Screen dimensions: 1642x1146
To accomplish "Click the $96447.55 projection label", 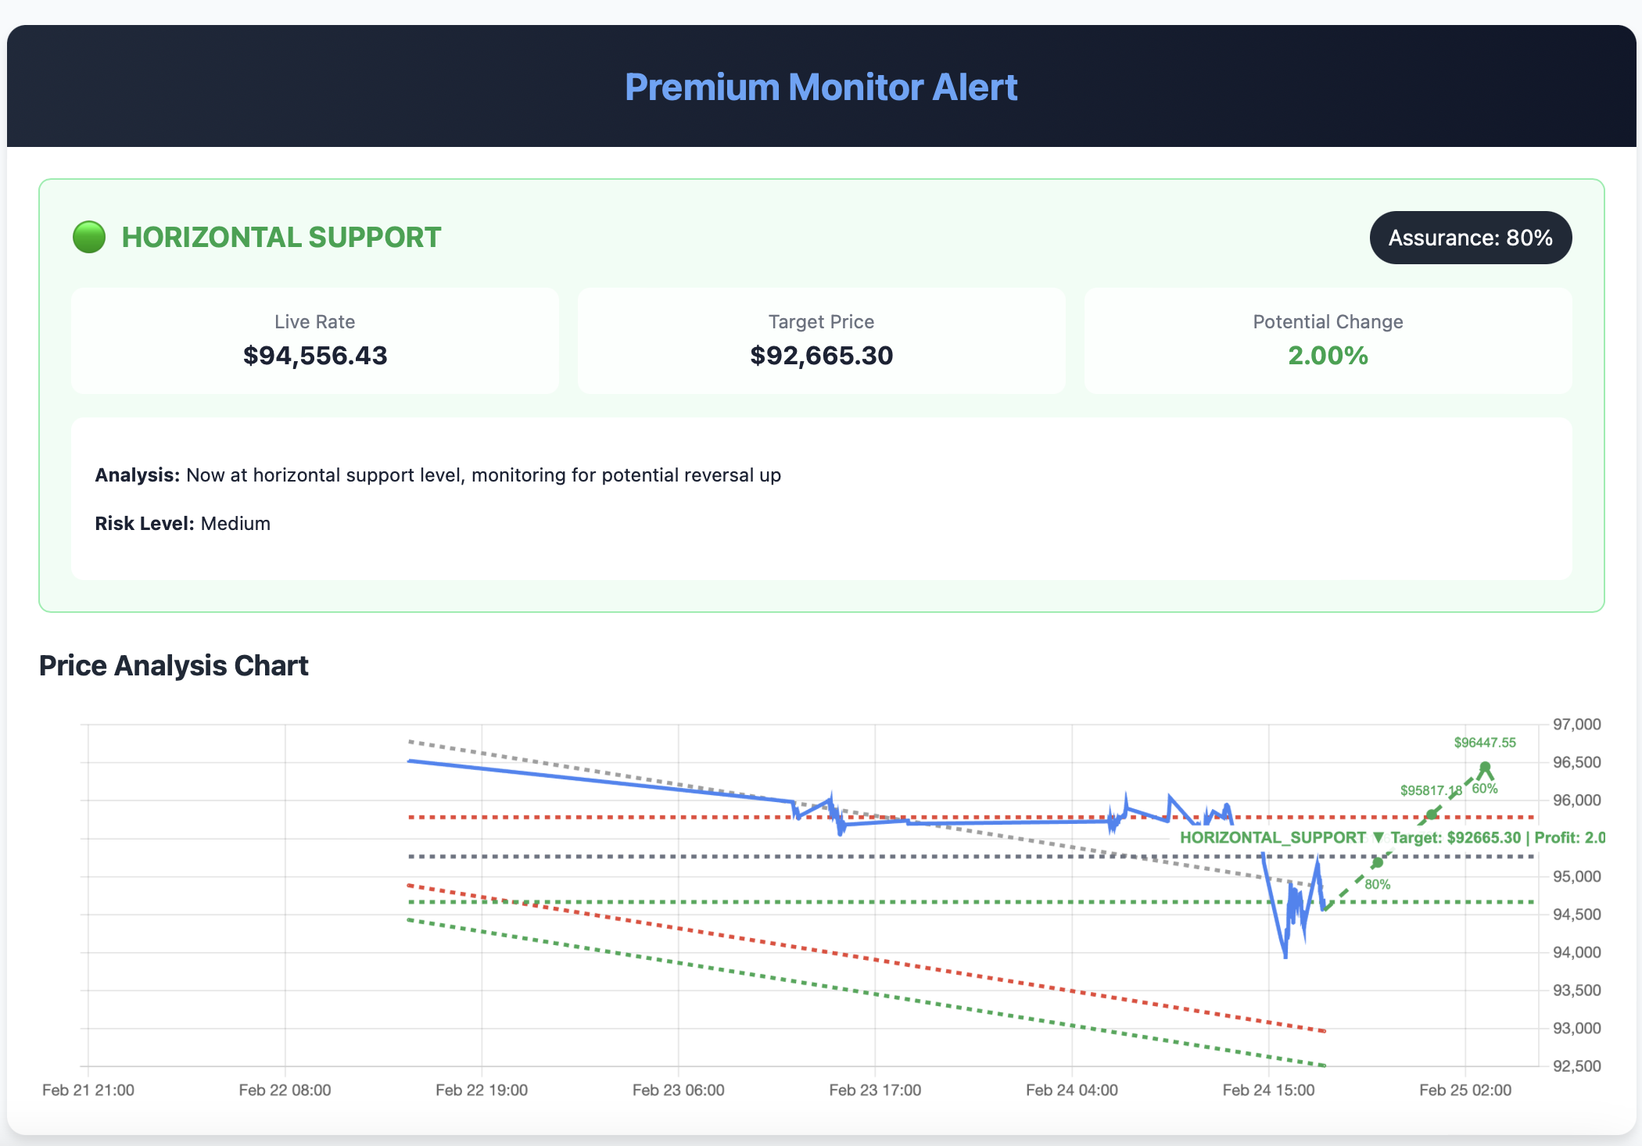I will point(1485,743).
